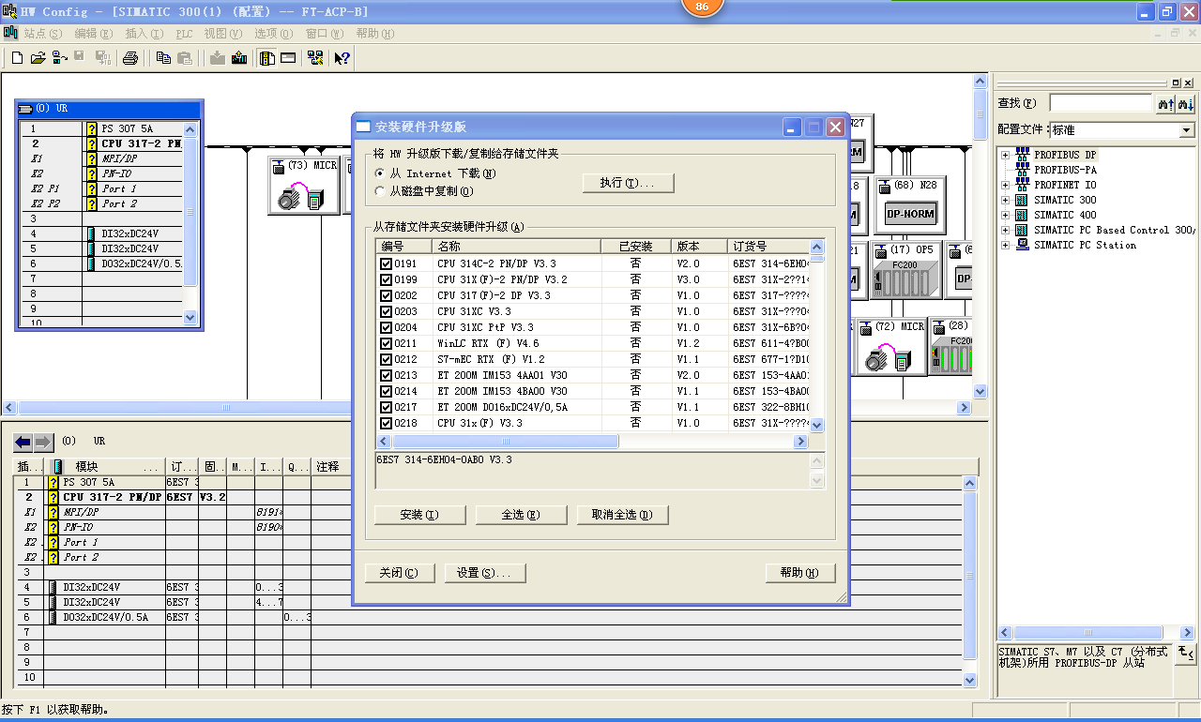Click the SIMATIC PC Station computer icon
The image size is (1201, 722).
pyautogui.click(x=1022, y=245)
